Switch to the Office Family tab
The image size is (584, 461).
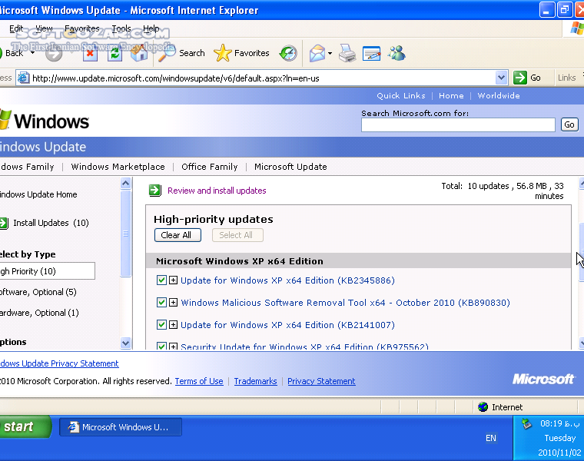[209, 167]
